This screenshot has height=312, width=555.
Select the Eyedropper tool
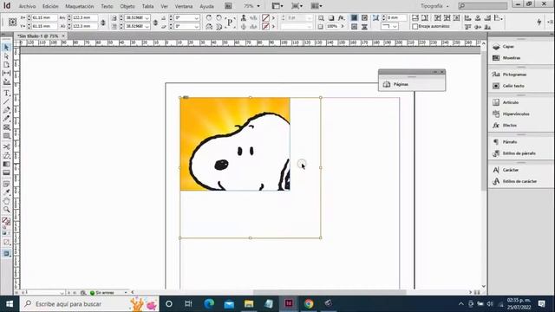click(x=6, y=192)
